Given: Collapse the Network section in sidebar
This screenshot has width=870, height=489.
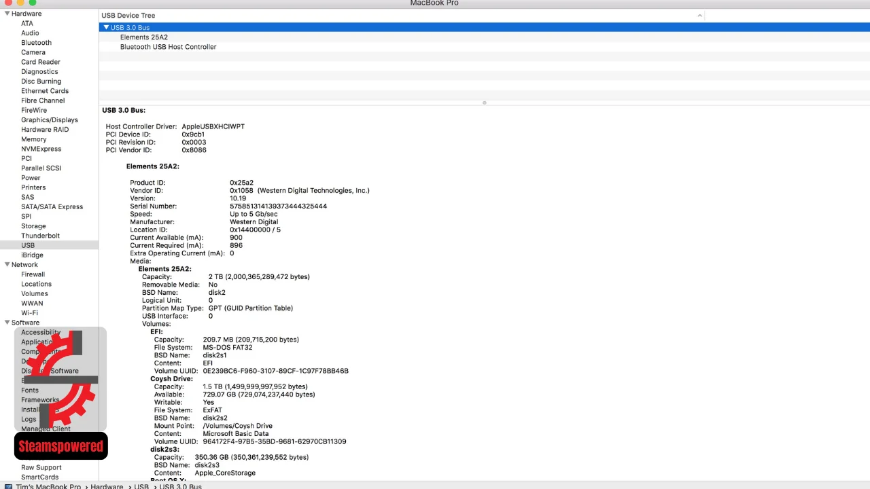Looking at the screenshot, I should 7,265.
